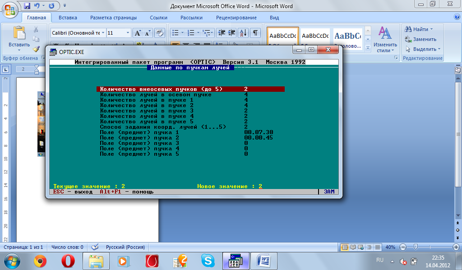This screenshot has width=462, height=270.
Task: Decrease font size with the shrink font icon
Action: pyautogui.click(x=148, y=33)
